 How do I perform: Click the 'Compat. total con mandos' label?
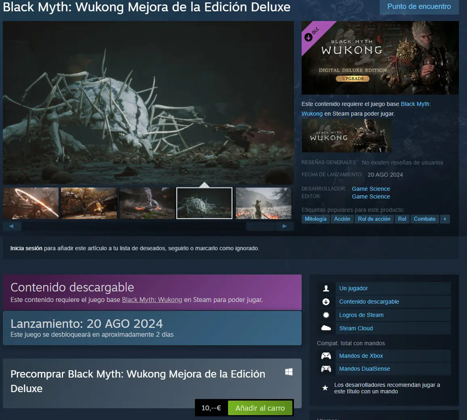click(x=351, y=343)
